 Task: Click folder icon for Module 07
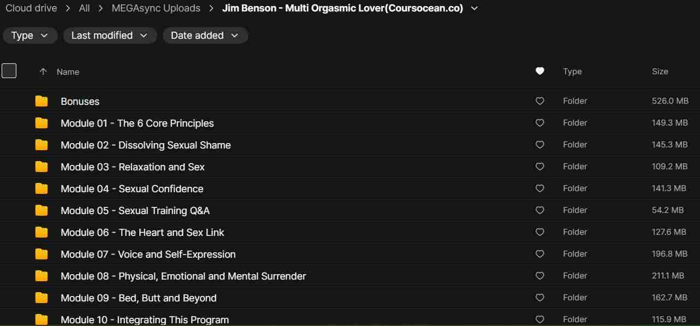[x=41, y=254]
